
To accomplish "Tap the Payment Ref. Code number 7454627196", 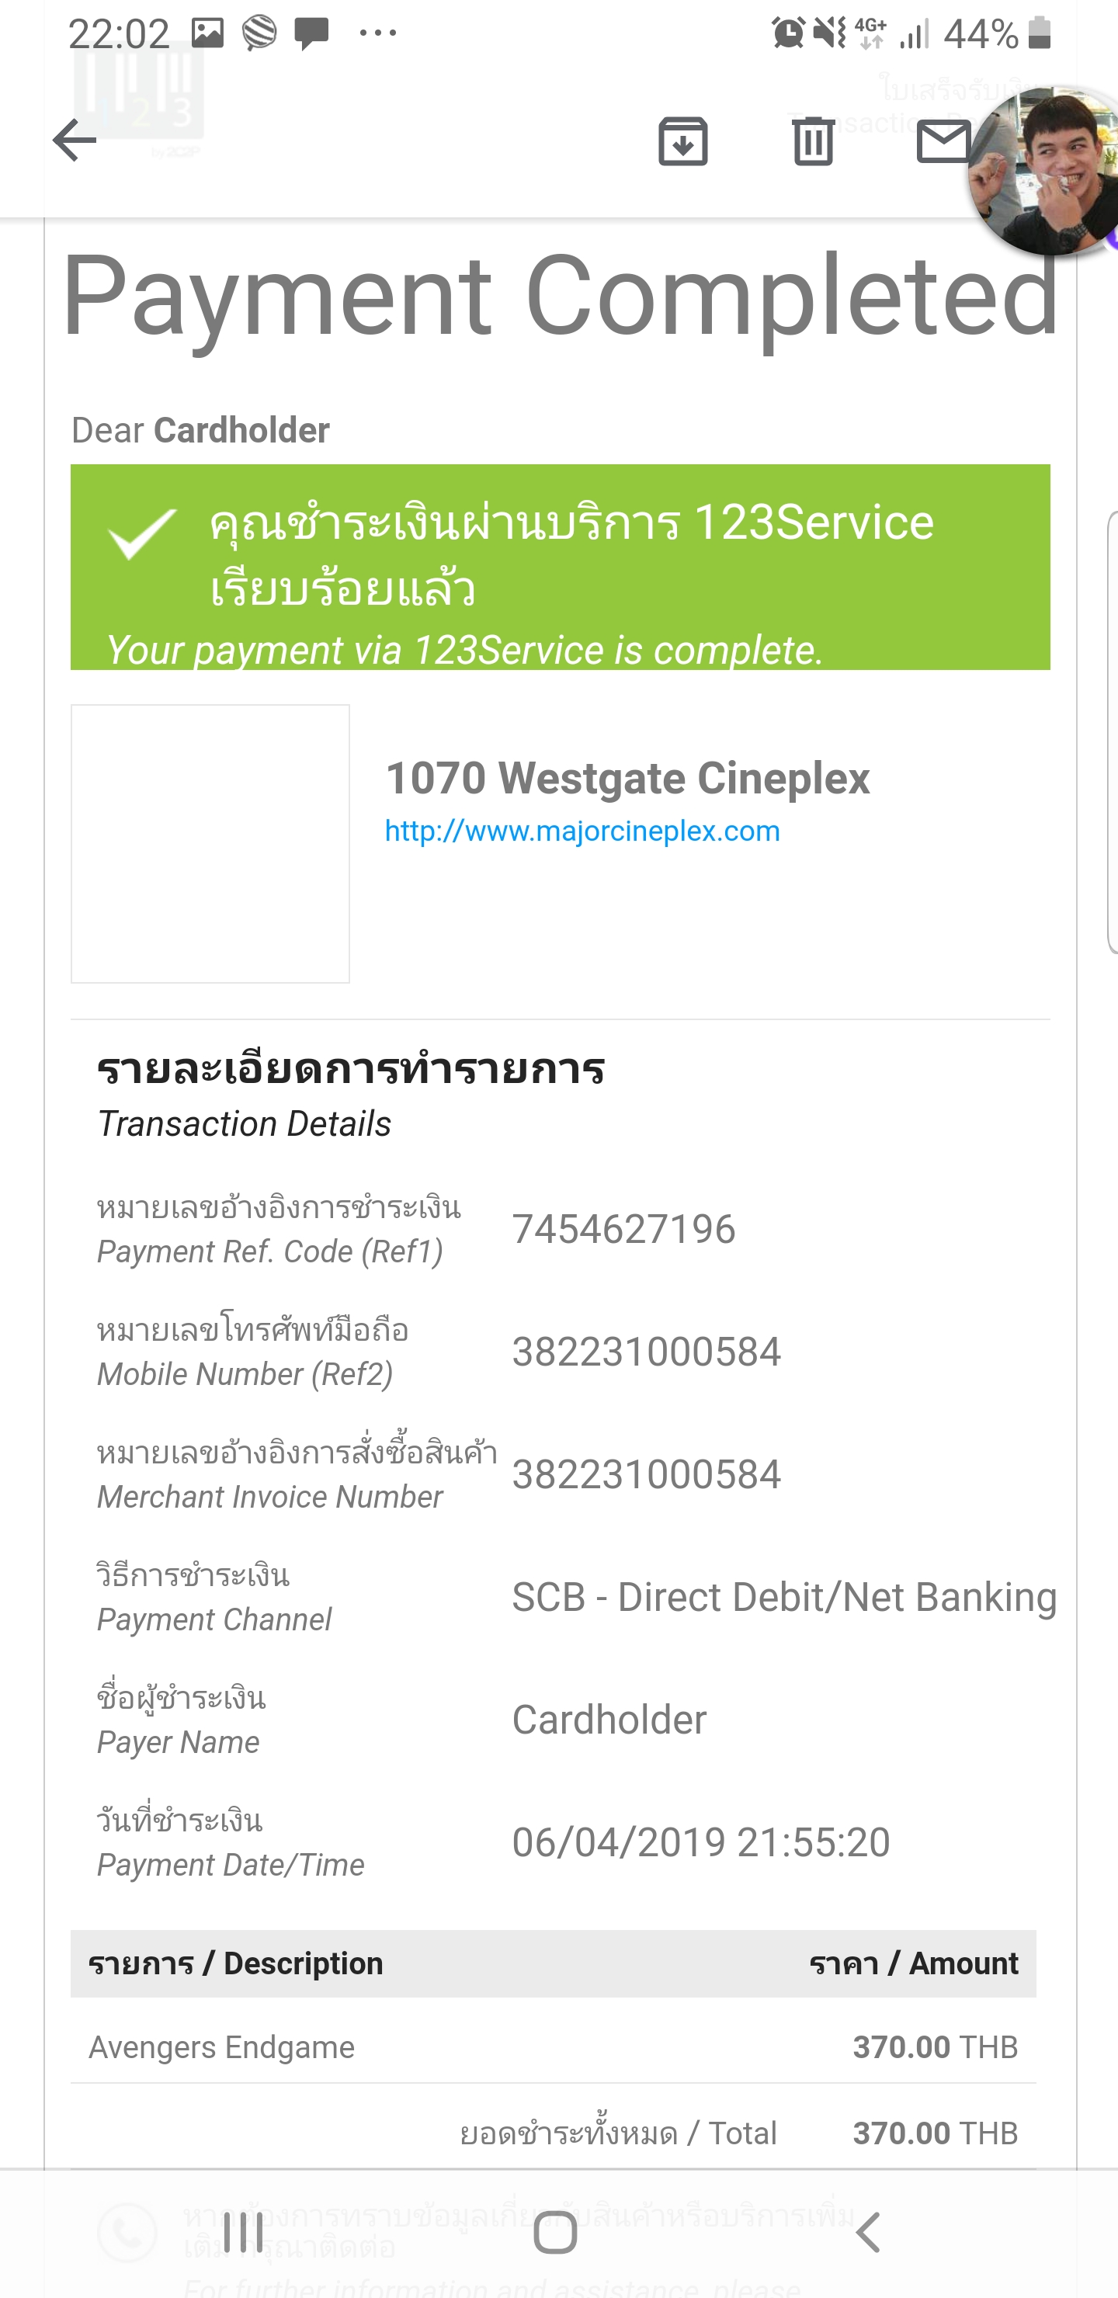I will pyautogui.click(x=623, y=1229).
